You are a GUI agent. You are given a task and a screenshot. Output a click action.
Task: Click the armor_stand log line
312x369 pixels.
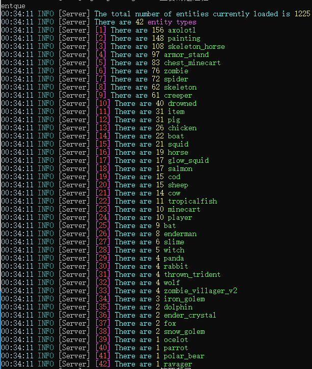105,55
